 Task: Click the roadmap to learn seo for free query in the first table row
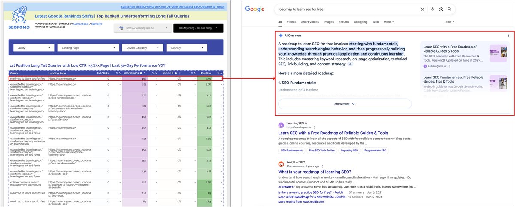point(27,78)
